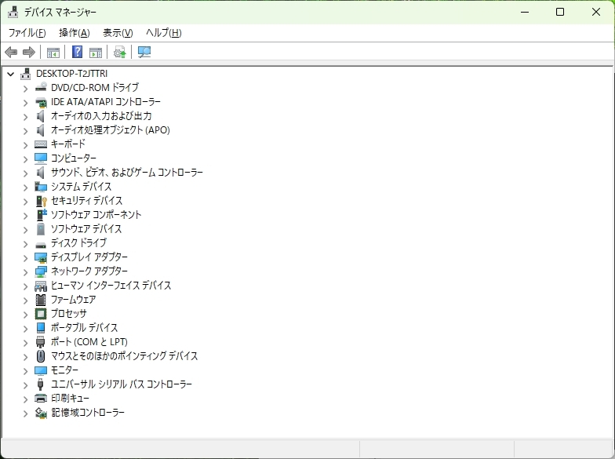Expand the ディスプレイ アダプター category

[x=25, y=258]
